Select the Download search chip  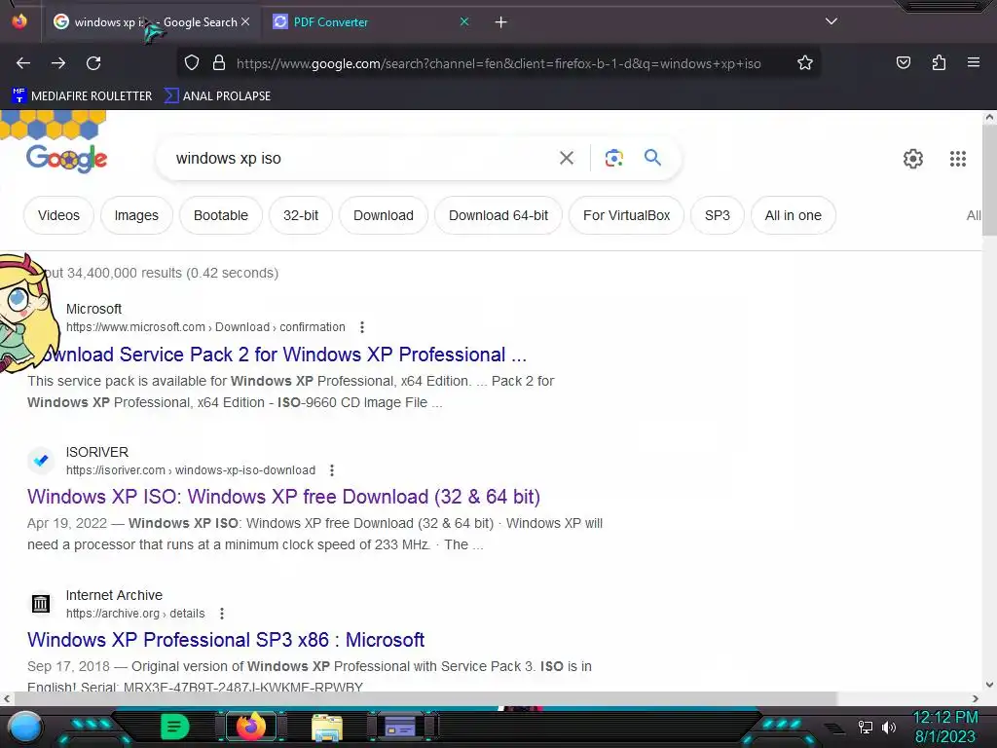coord(384,215)
